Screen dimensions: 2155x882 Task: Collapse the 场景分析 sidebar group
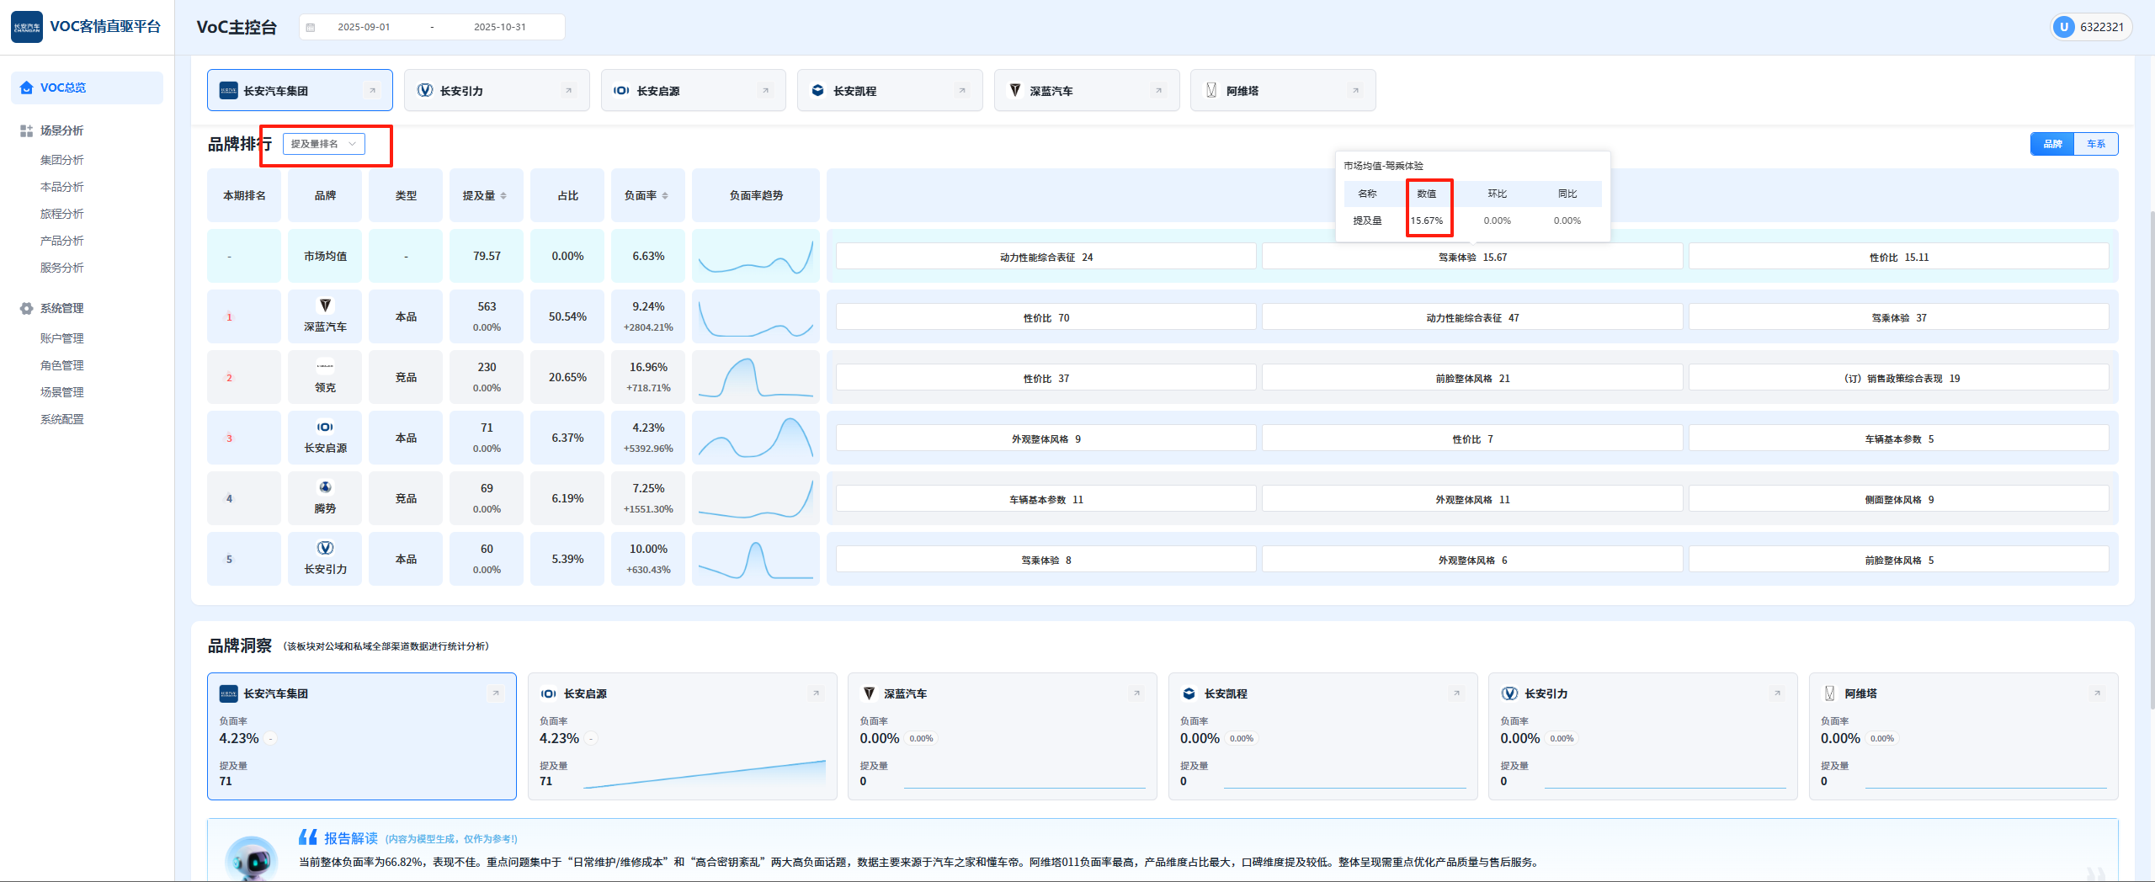tap(62, 130)
